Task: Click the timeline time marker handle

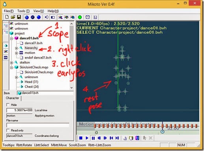Action: pyautogui.click(x=163, y=131)
